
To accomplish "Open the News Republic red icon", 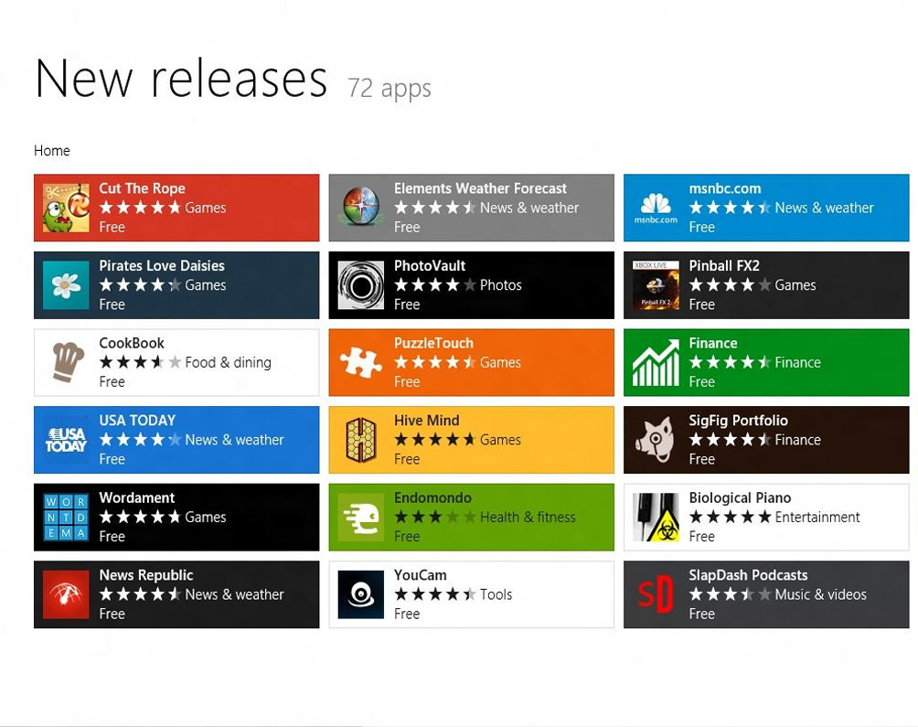I will [66, 594].
